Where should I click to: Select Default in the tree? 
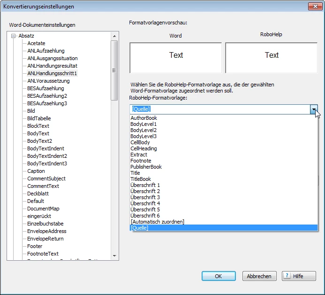pyautogui.click(x=36, y=201)
